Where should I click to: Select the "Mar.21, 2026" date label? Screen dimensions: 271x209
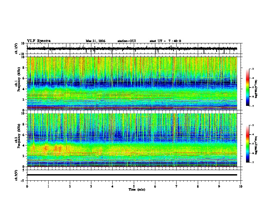coord(95,41)
